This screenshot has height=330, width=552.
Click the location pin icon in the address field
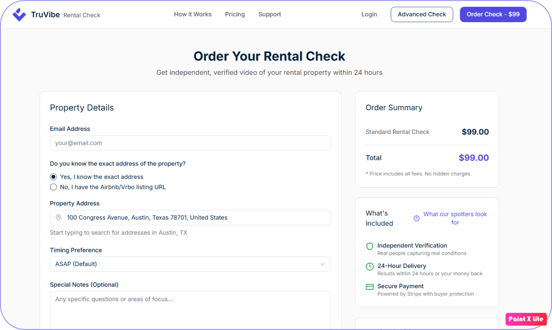(58, 217)
